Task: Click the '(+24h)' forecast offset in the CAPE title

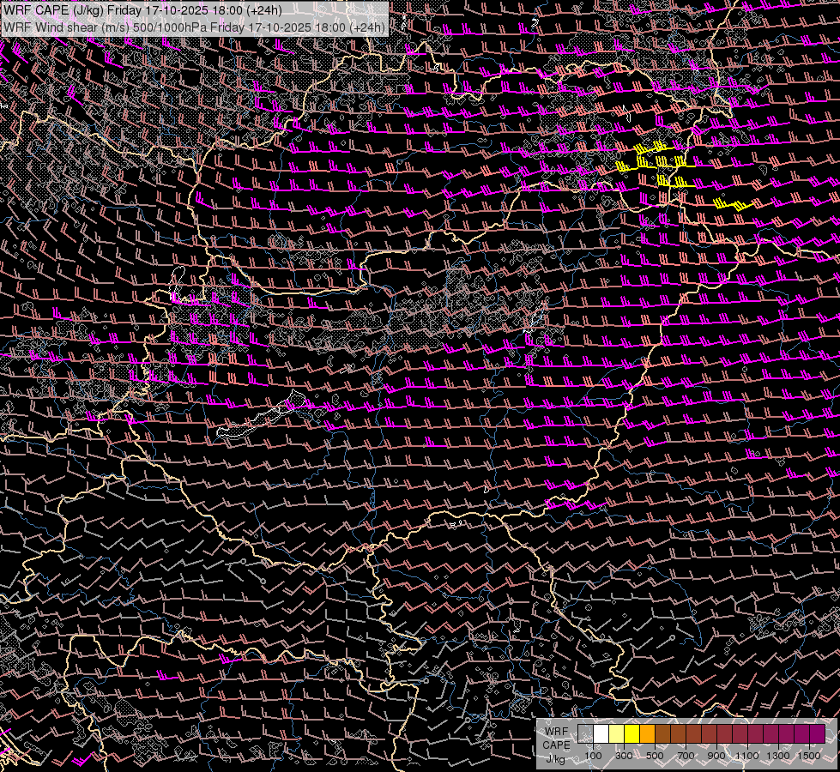Action: 276,10
